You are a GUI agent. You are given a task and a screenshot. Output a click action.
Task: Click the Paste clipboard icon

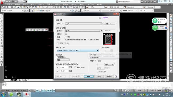pos(33,7)
